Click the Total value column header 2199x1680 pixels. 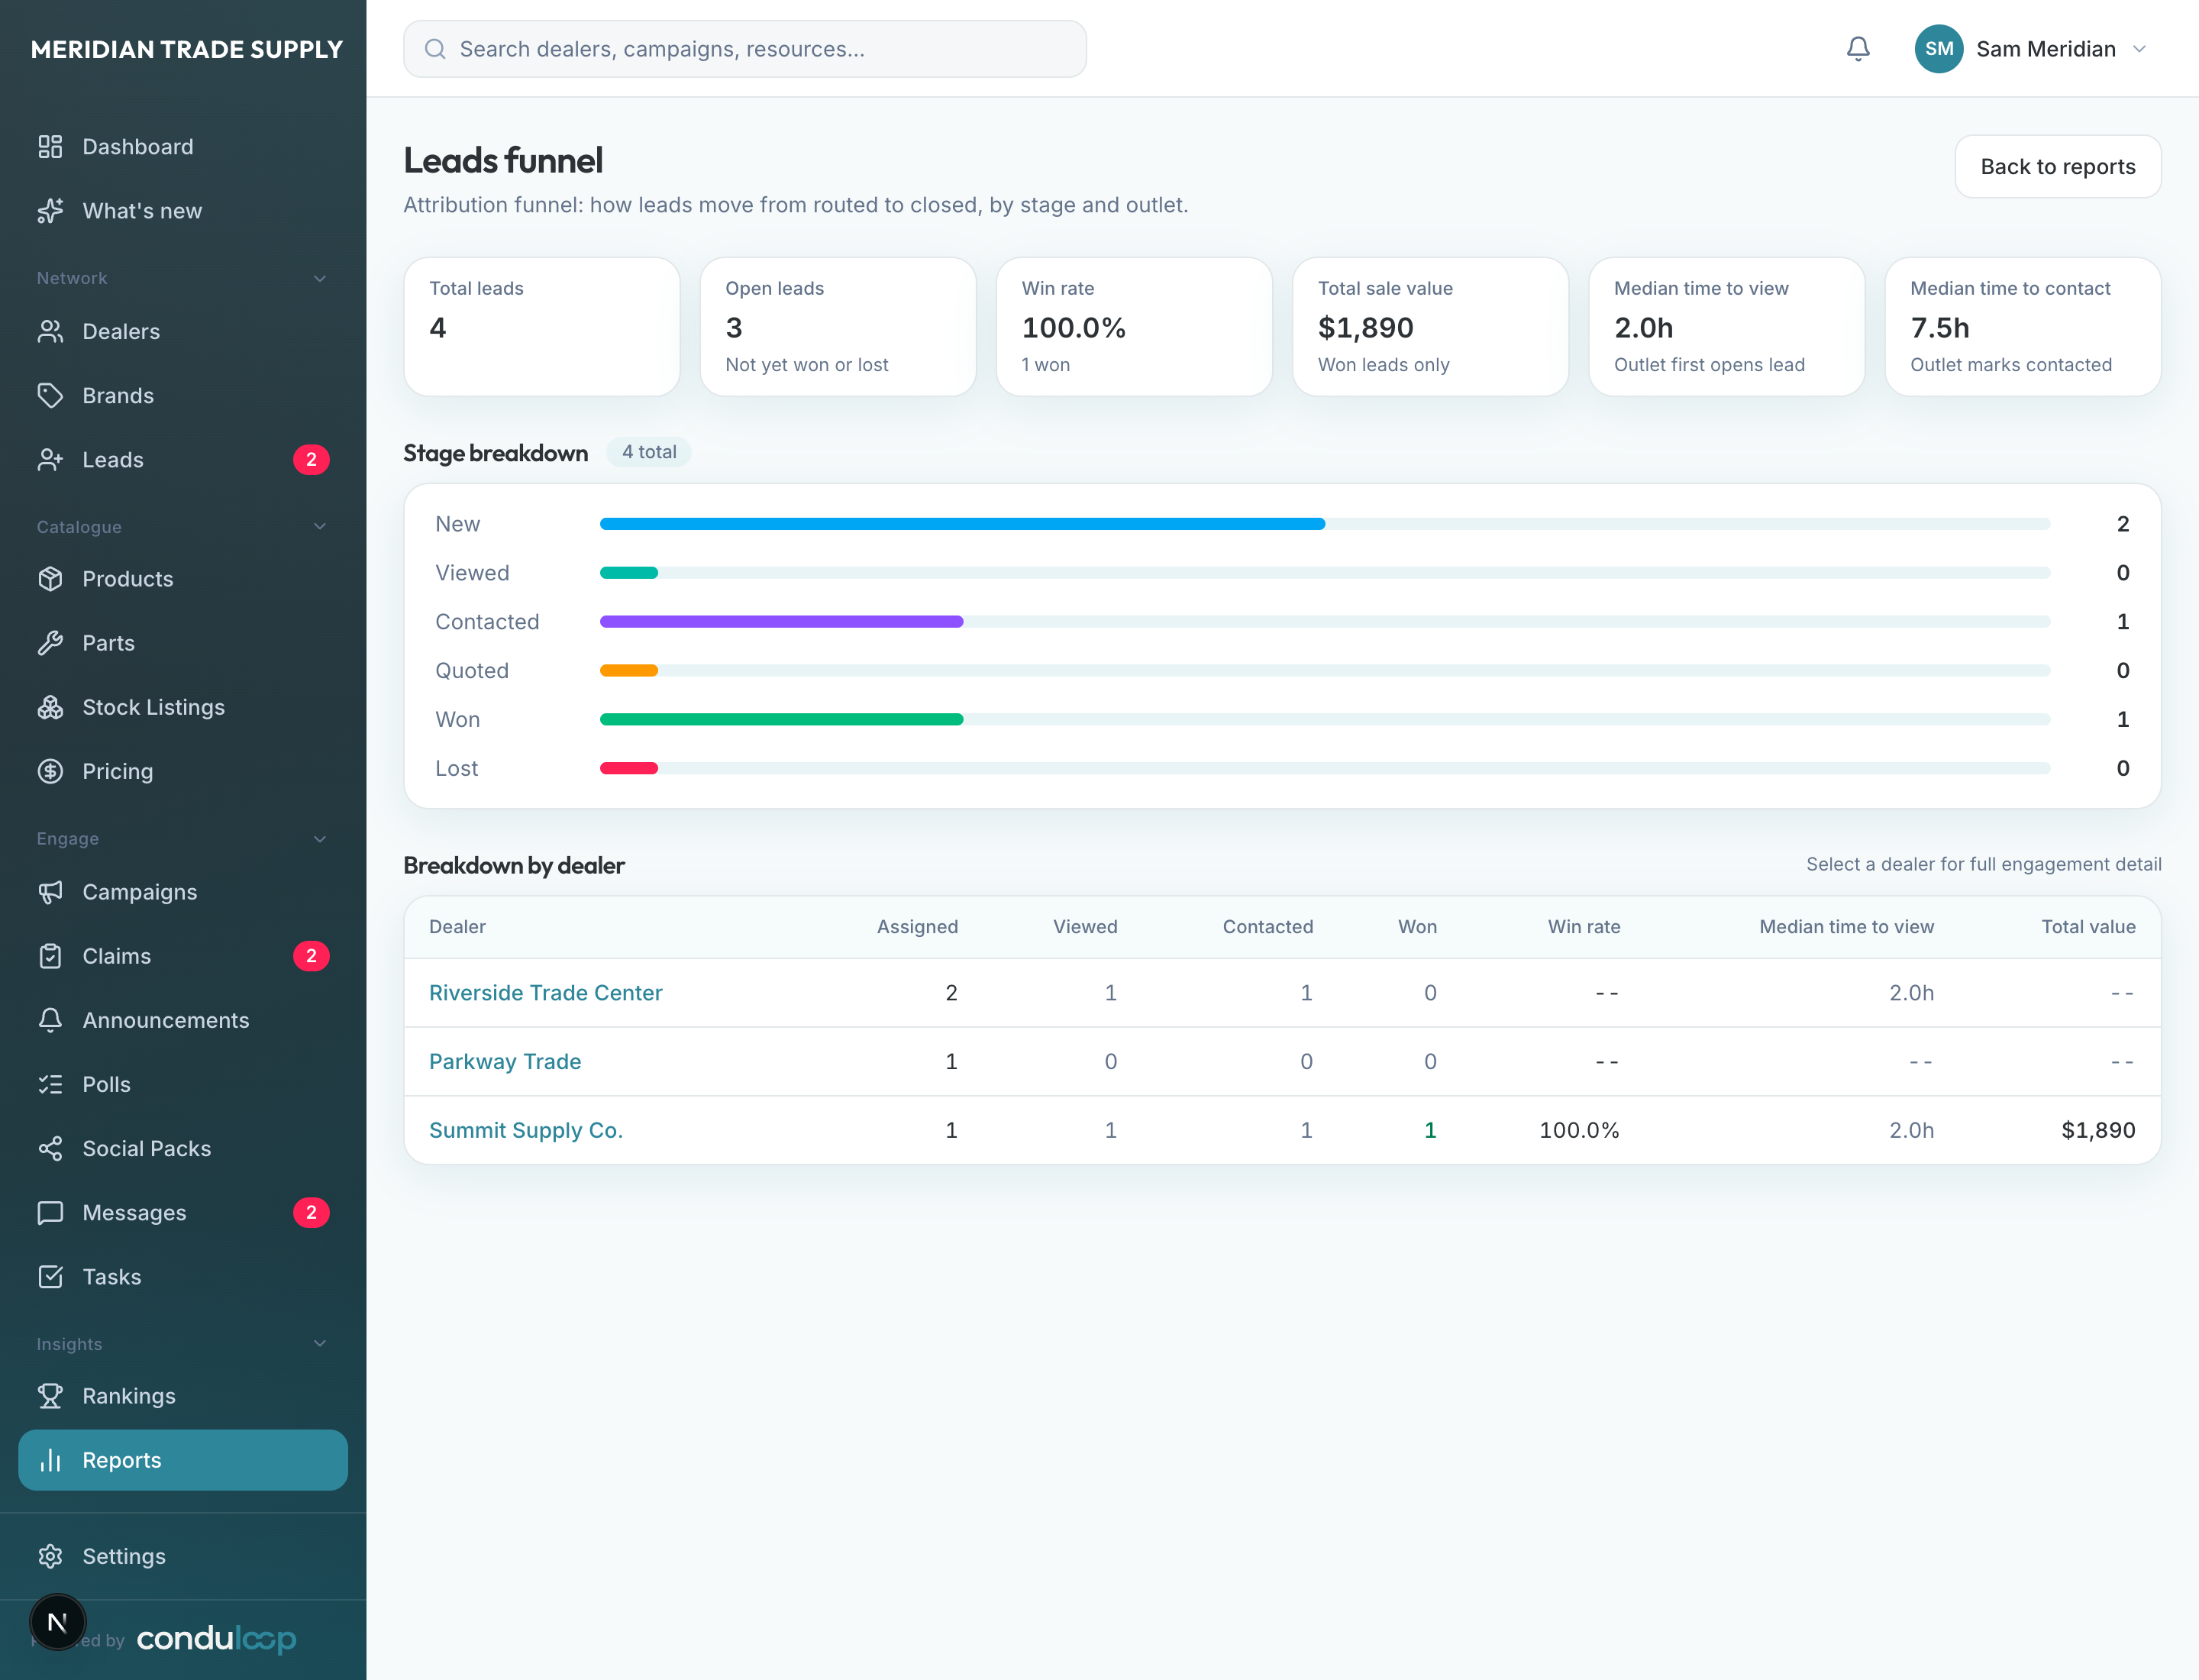[2088, 926]
